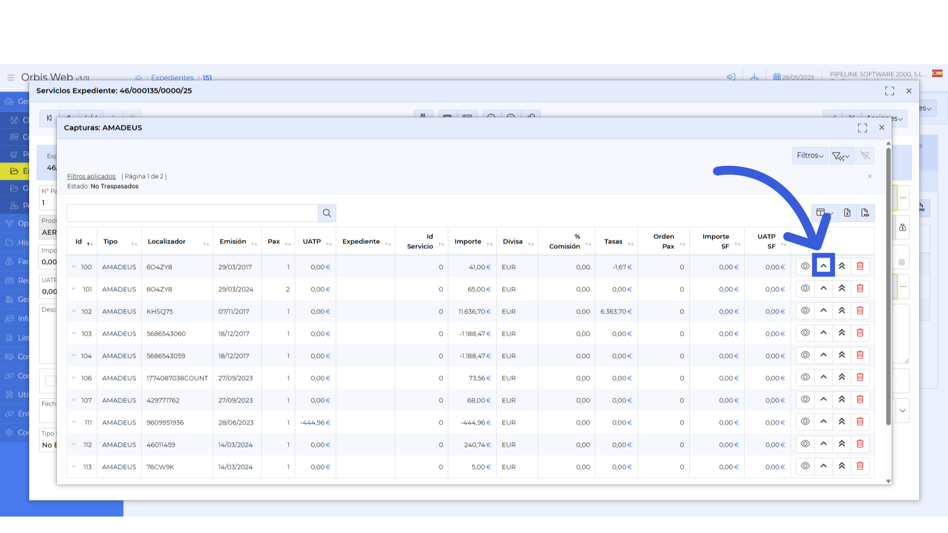This screenshot has width=948, height=533.
Task: View capture details for row 107
Action: [805, 399]
